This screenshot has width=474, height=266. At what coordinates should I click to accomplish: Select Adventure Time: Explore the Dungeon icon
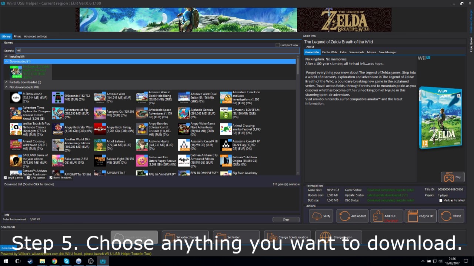click(16, 113)
